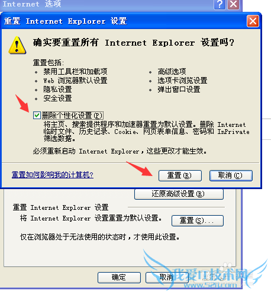The image size is (271, 294).
Task: Click the yellow warning triangle icon
Action: [17, 45]
